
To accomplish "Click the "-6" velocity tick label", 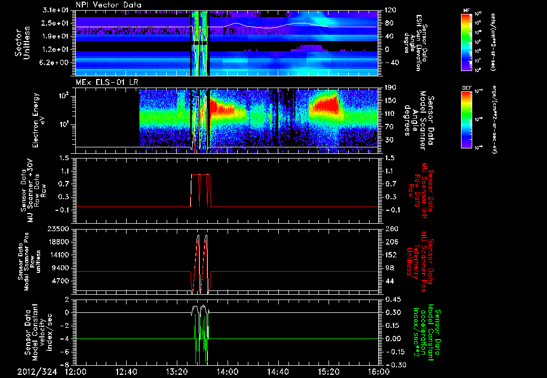I will click(64, 352).
